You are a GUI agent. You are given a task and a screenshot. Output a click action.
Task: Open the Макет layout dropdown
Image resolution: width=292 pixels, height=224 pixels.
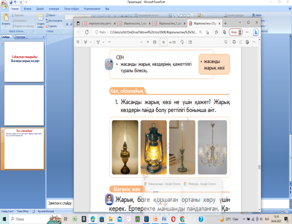pos(51,15)
